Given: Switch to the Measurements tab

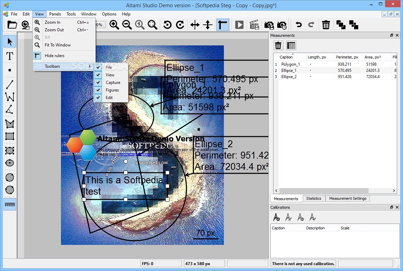Looking at the screenshot, I should [286, 199].
